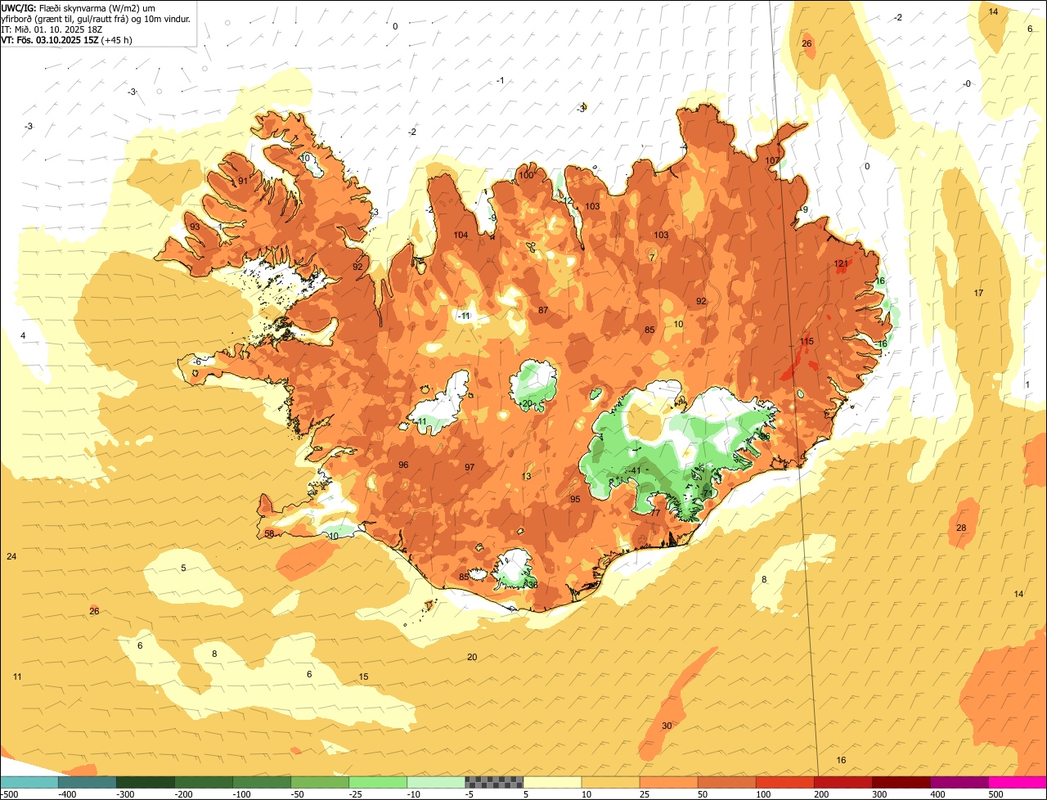Click the magenta legend swatch above 500
The width and height of the screenshot is (1047, 800).
[x=1018, y=783]
